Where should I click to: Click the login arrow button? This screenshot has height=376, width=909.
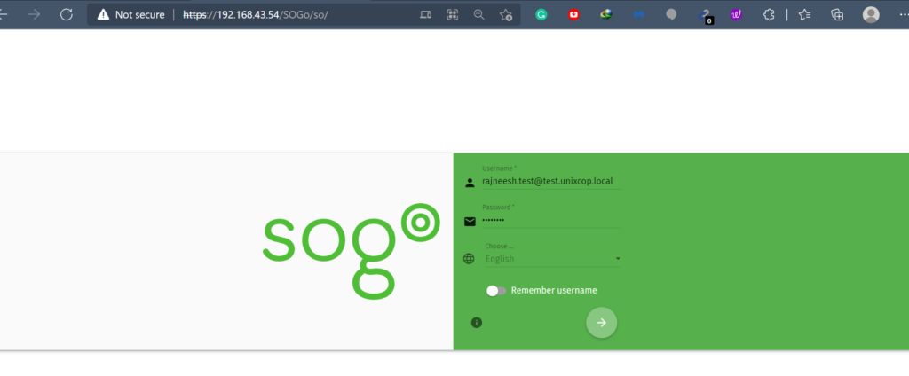601,323
